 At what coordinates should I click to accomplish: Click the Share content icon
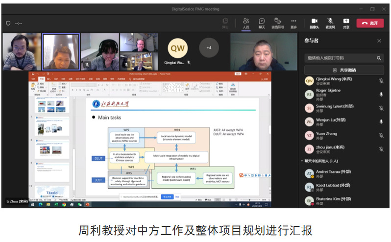click(x=346, y=22)
